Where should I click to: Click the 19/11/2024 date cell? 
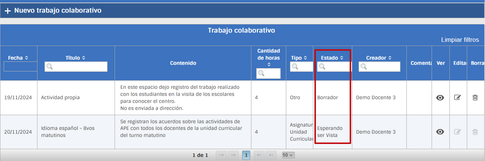coord(18,98)
